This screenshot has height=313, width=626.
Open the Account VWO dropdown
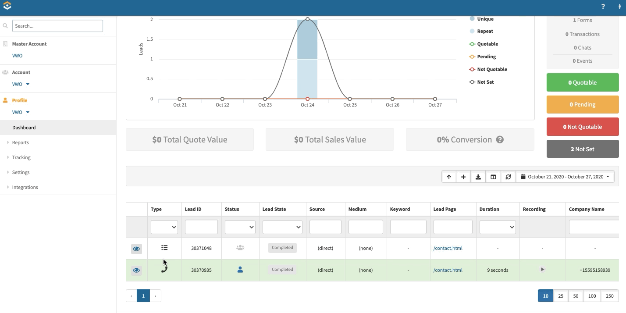point(21,84)
